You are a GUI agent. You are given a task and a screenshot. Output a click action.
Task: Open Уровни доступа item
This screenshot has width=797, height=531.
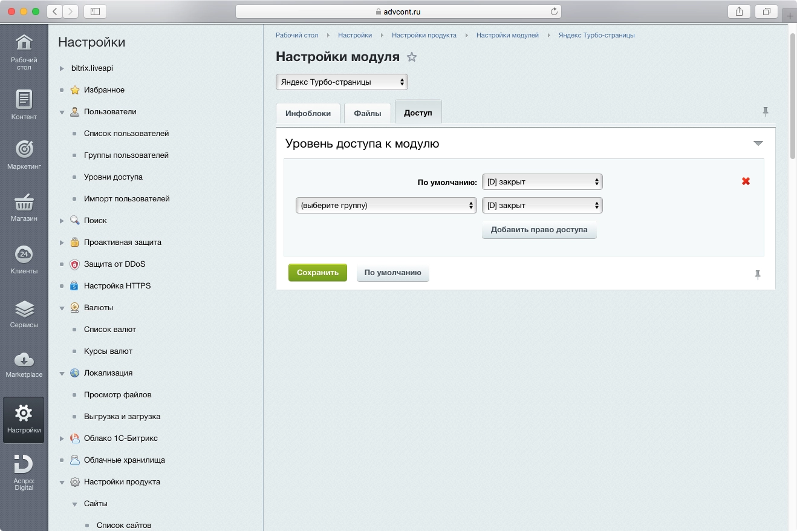click(114, 177)
